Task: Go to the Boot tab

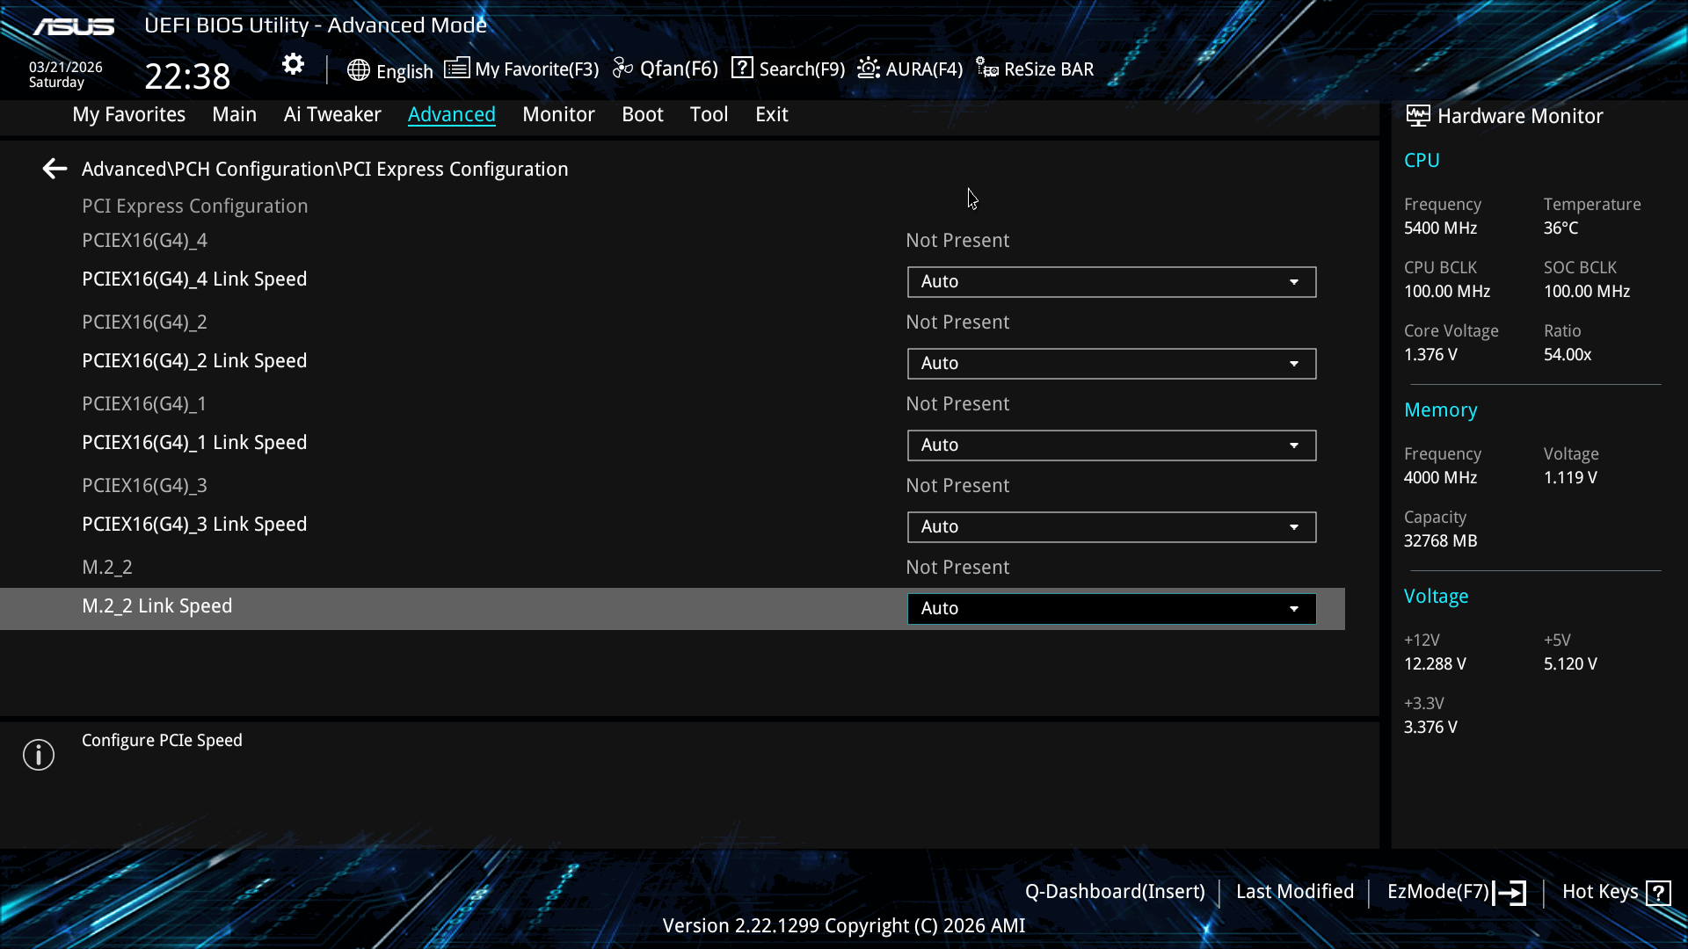Action: coord(642,114)
